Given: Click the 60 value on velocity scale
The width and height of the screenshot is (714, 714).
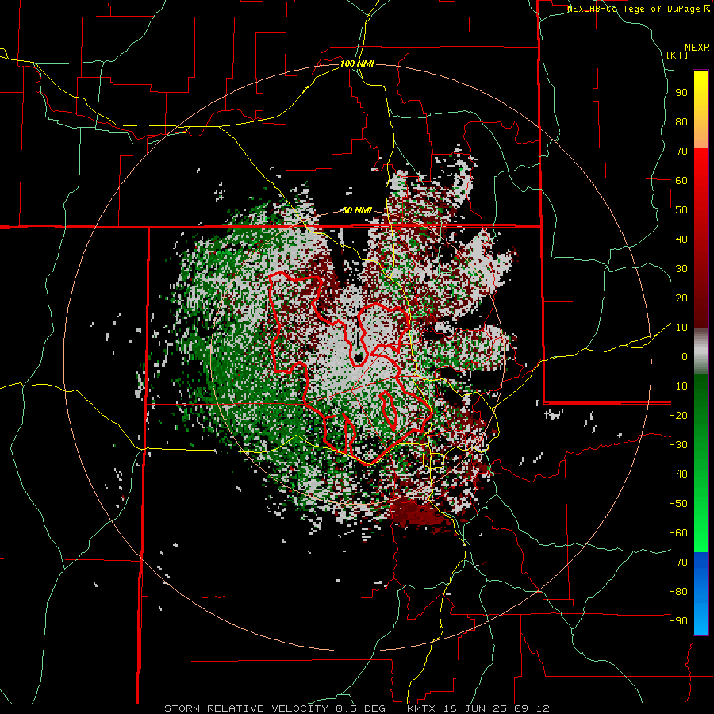Looking at the screenshot, I should (x=681, y=180).
